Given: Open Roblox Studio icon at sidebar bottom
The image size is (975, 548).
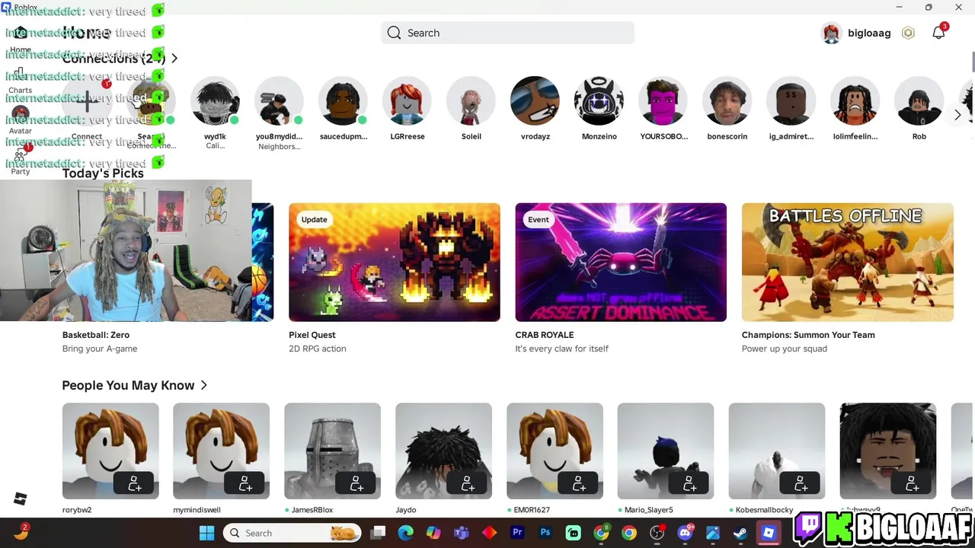Looking at the screenshot, I should coord(21,499).
